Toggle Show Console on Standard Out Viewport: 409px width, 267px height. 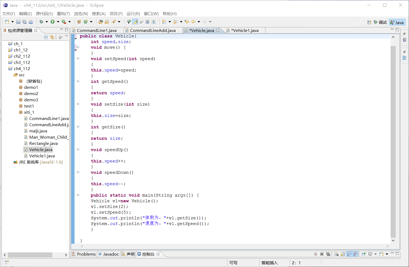pos(349,254)
